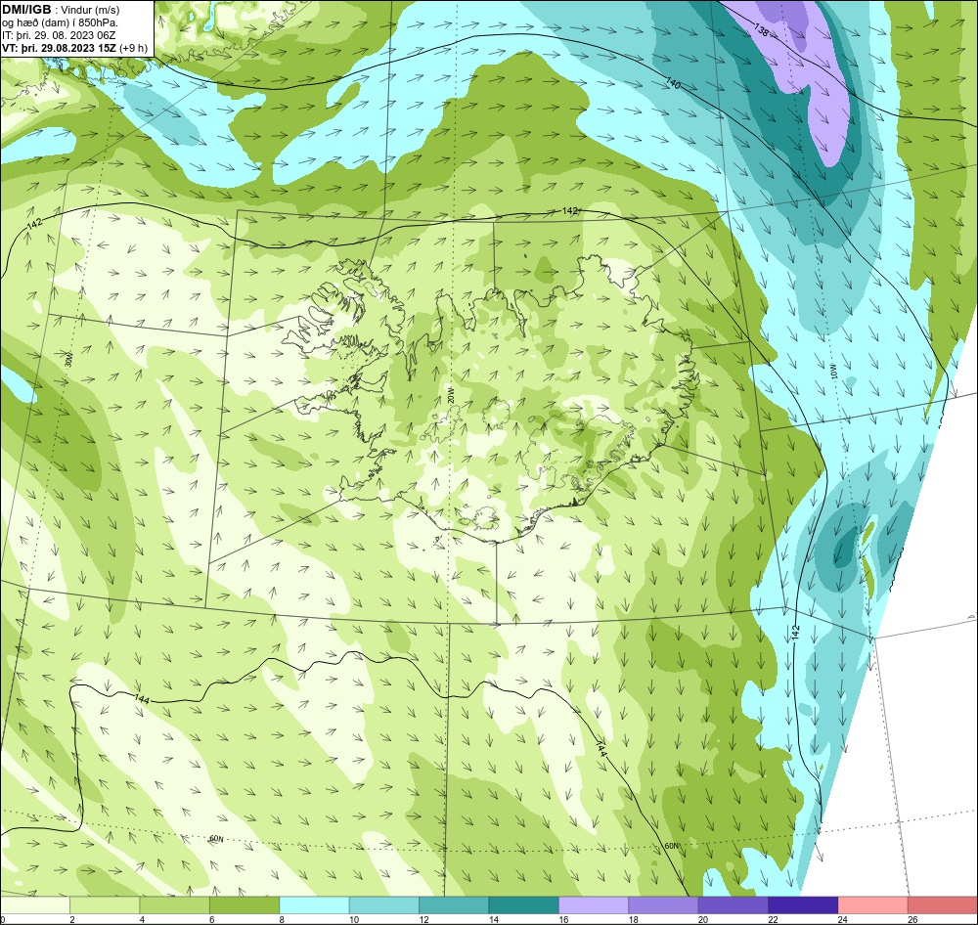Select the 10–12 m/s turquoise legend swatch

pos(384,904)
